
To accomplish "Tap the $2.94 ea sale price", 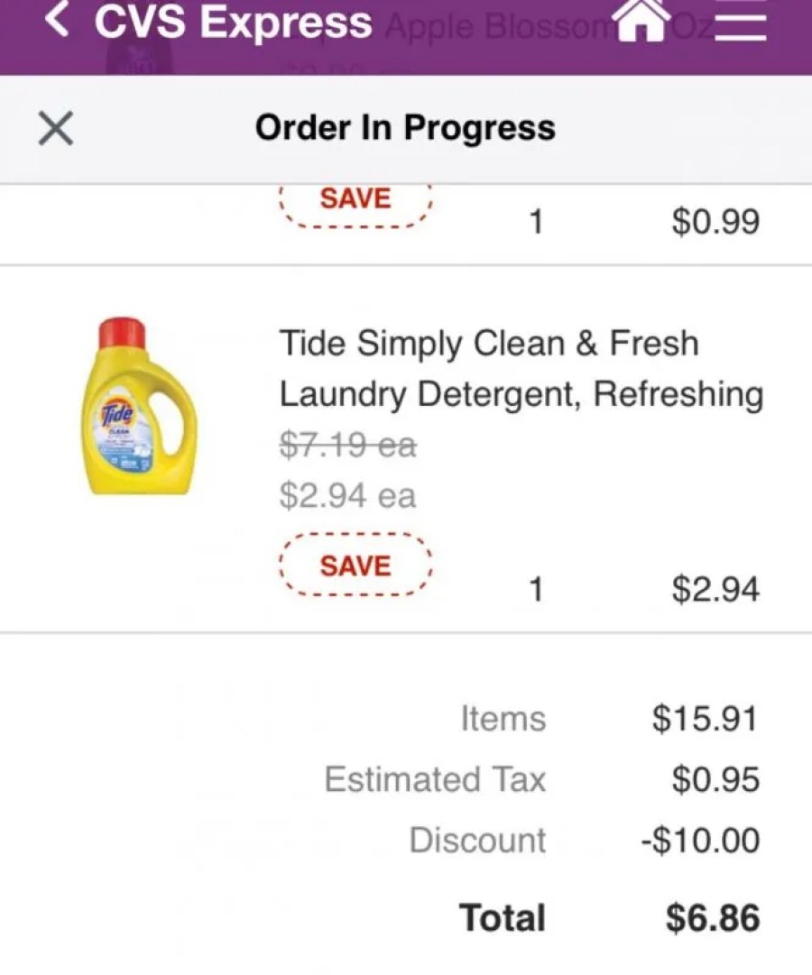I will (347, 495).
